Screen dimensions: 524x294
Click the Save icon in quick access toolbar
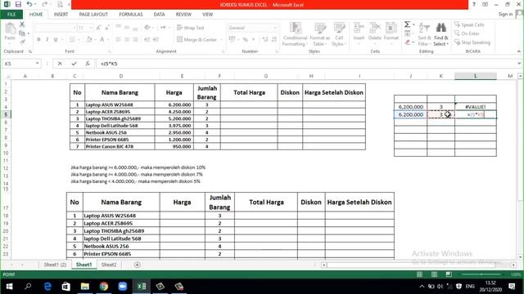point(18,4)
